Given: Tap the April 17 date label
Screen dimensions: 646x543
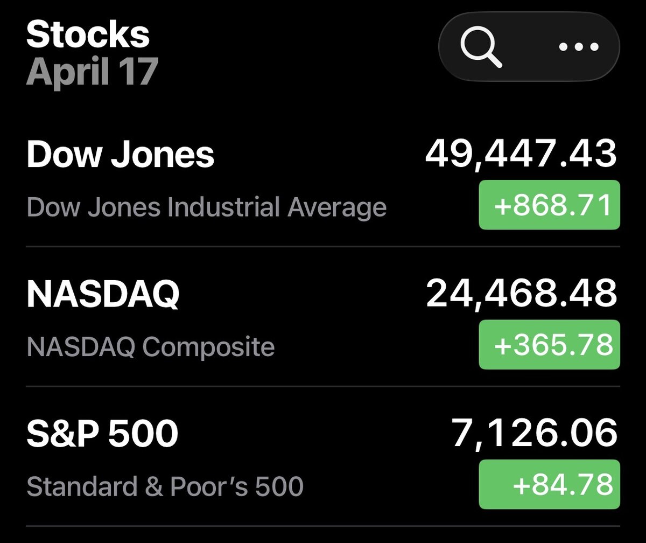Looking at the screenshot, I should (92, 72).
